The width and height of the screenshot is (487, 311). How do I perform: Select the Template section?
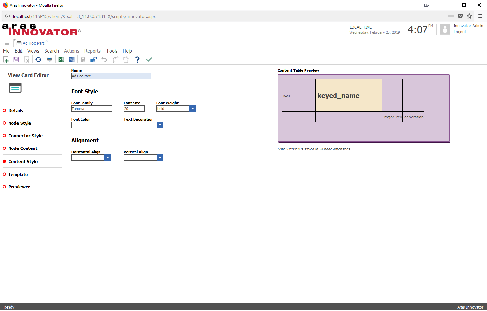click(x=18, y=174)
